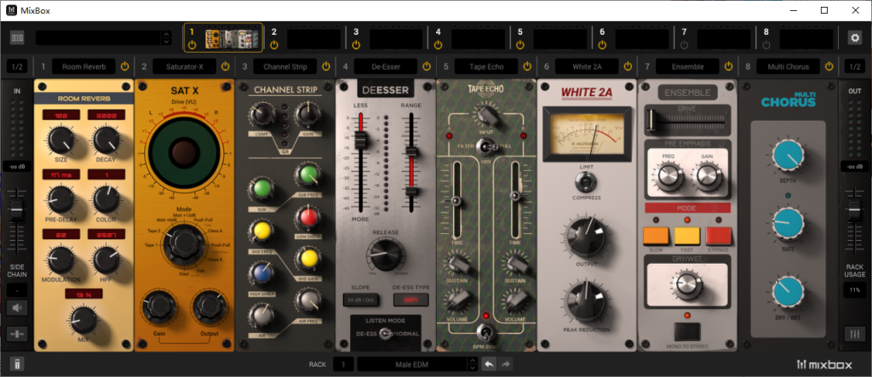Screen dimensions: 872x377
Task: Open the Saturator-X slot selector
Action: point(184,66)
